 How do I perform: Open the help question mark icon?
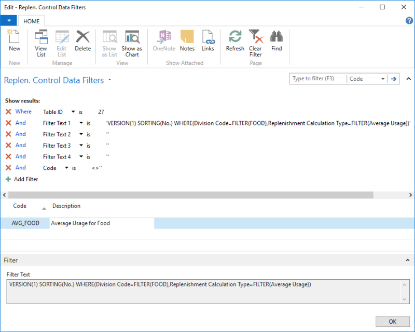coord(409,21)
